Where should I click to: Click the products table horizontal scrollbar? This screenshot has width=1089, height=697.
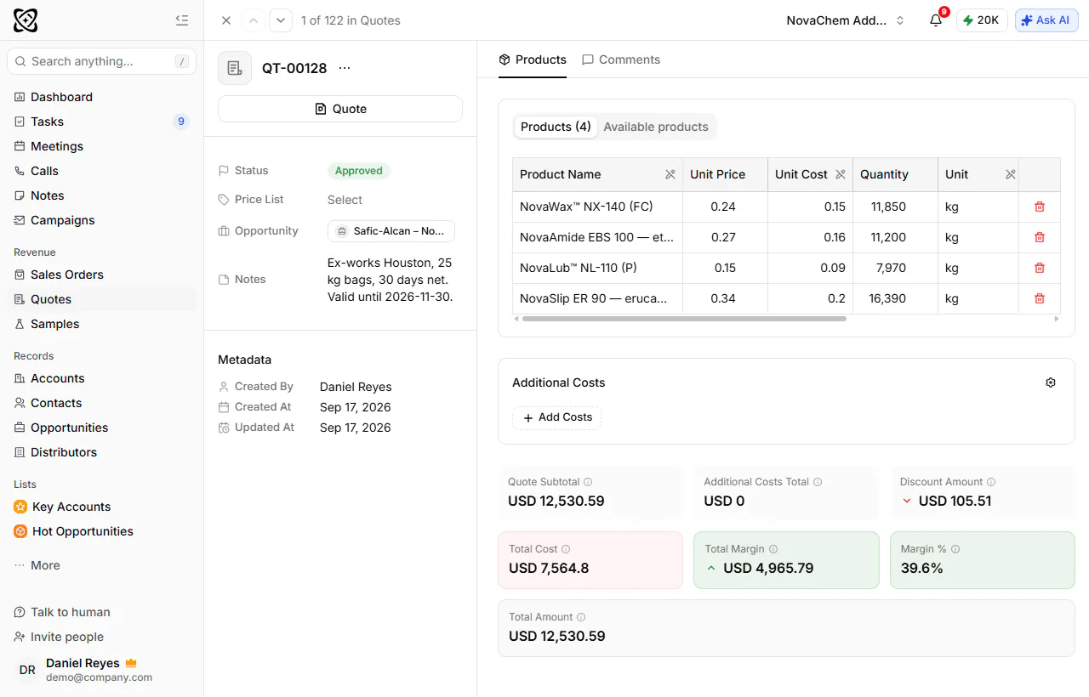click(684, 319)
